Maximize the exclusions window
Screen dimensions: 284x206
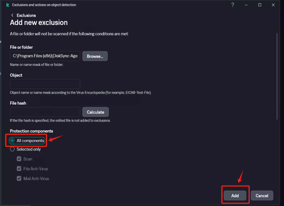pos(260,5)
